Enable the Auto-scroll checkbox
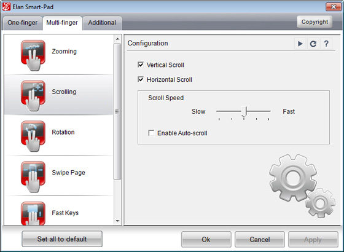 coord(151,133)
